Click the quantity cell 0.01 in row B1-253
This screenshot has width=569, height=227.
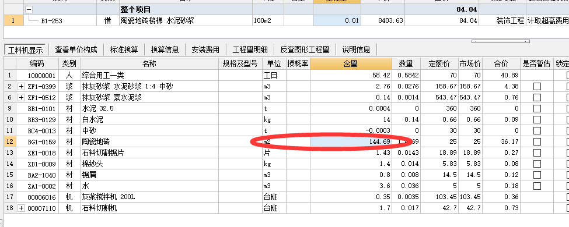337,20
